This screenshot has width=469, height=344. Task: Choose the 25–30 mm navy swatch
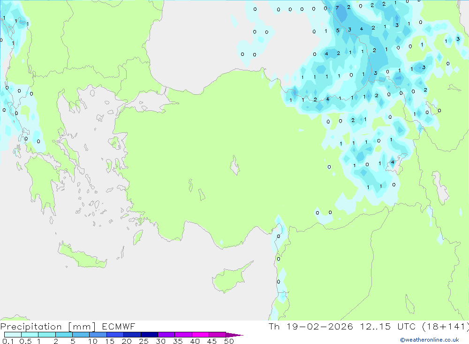[x=149, y=335]
